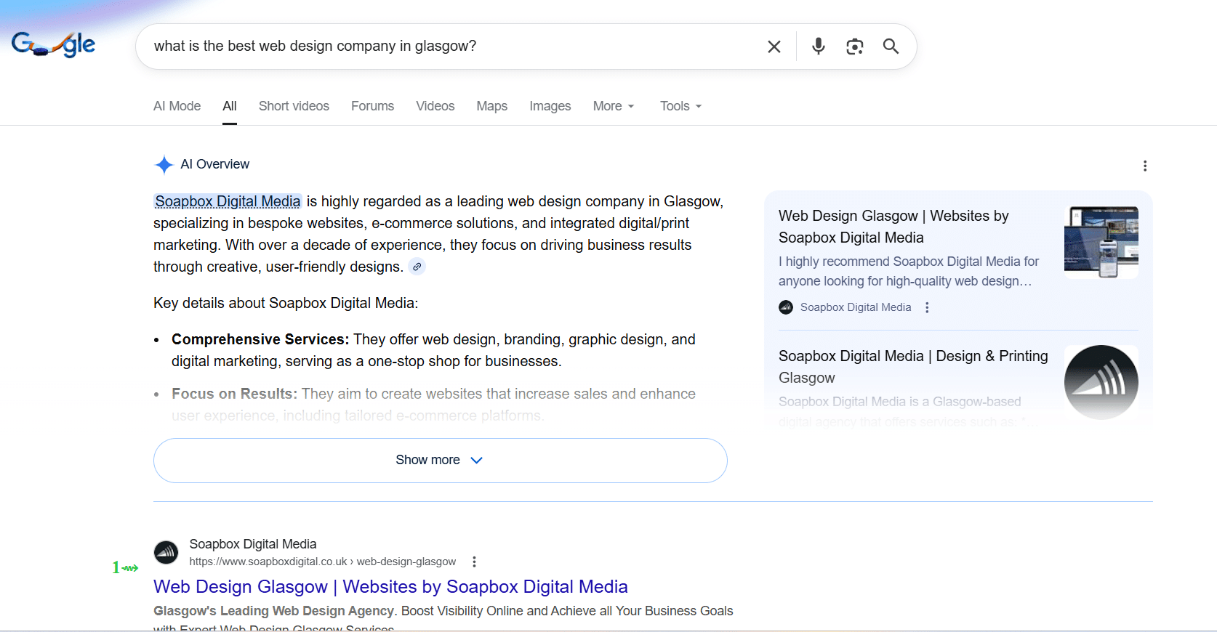Click the Google logo
The height and width of the screenshot is (632, 1217).
pos(53,44)
